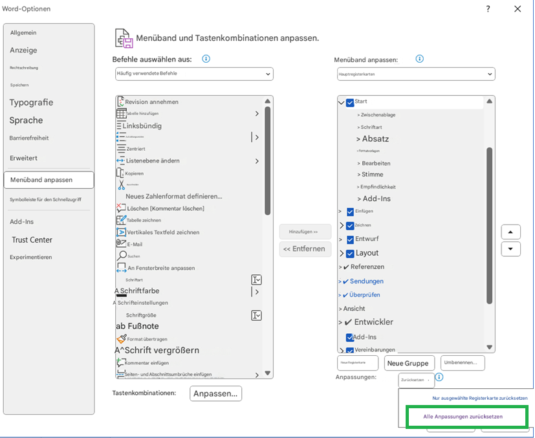Click the command list scroll-down arrow
Viewport: 535px width, 438px height.
(x=268, y=373)
